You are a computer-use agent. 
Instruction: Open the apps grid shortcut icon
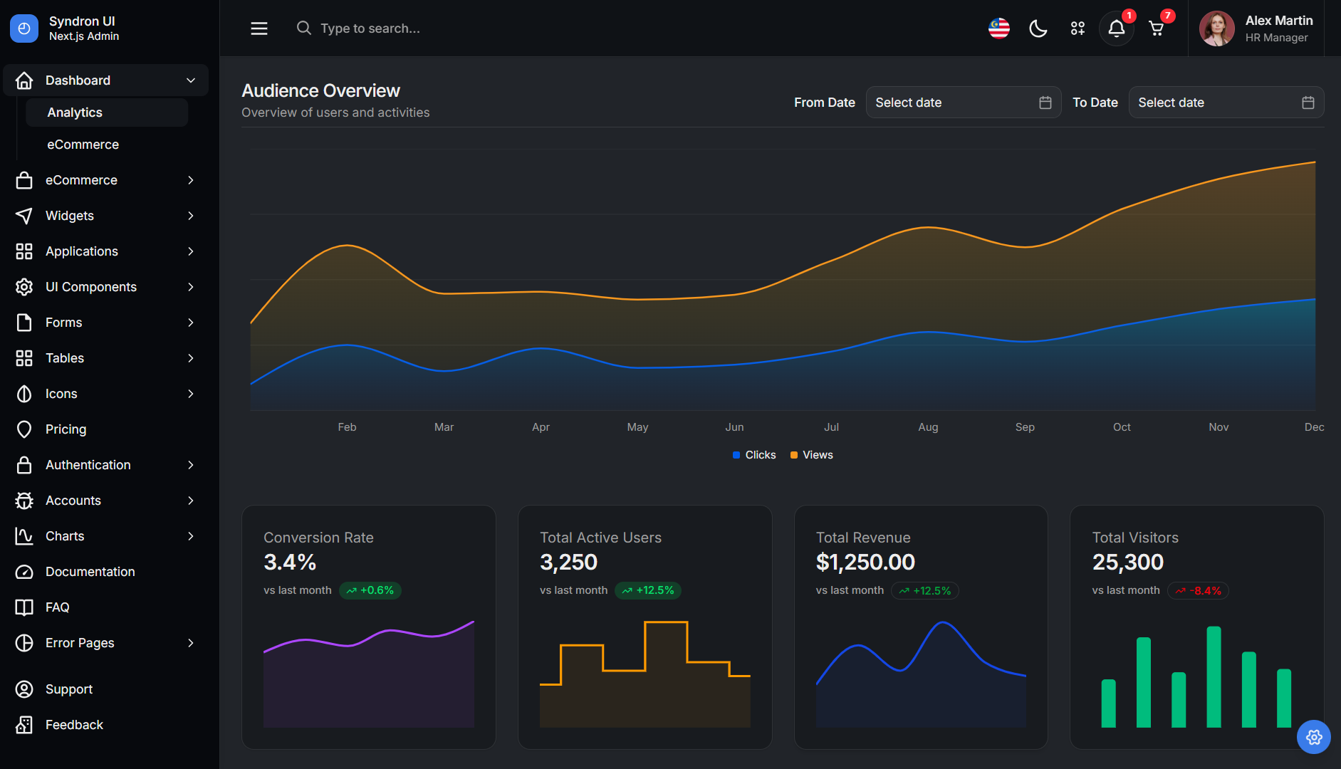pyautogui.click(x=1078, y=28)
